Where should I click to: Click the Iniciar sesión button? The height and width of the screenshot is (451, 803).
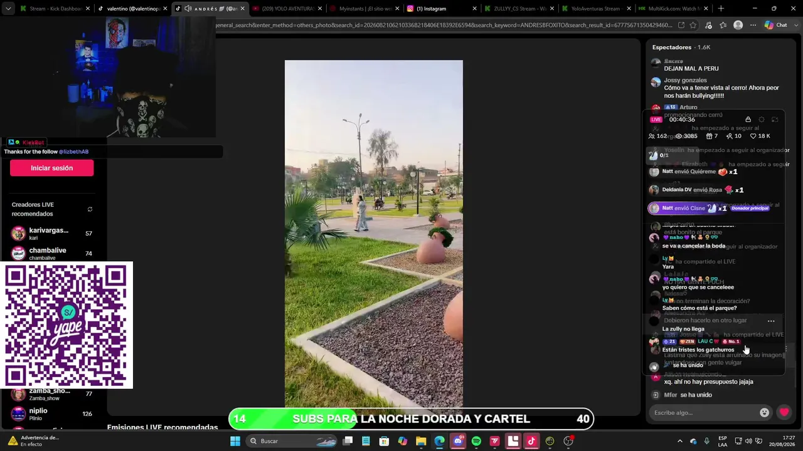point(52,168)
